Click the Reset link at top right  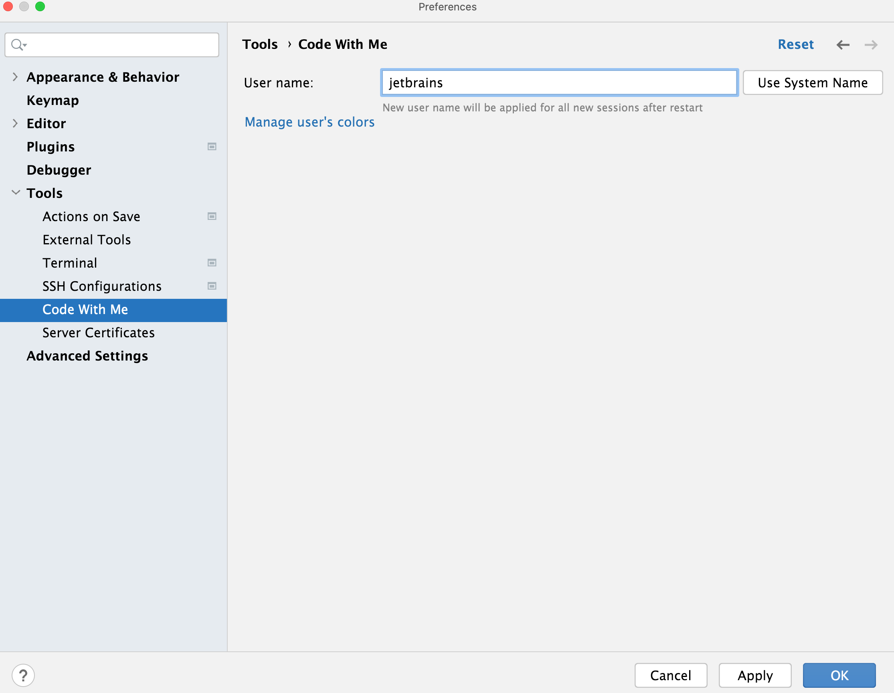tap(797, 44)
